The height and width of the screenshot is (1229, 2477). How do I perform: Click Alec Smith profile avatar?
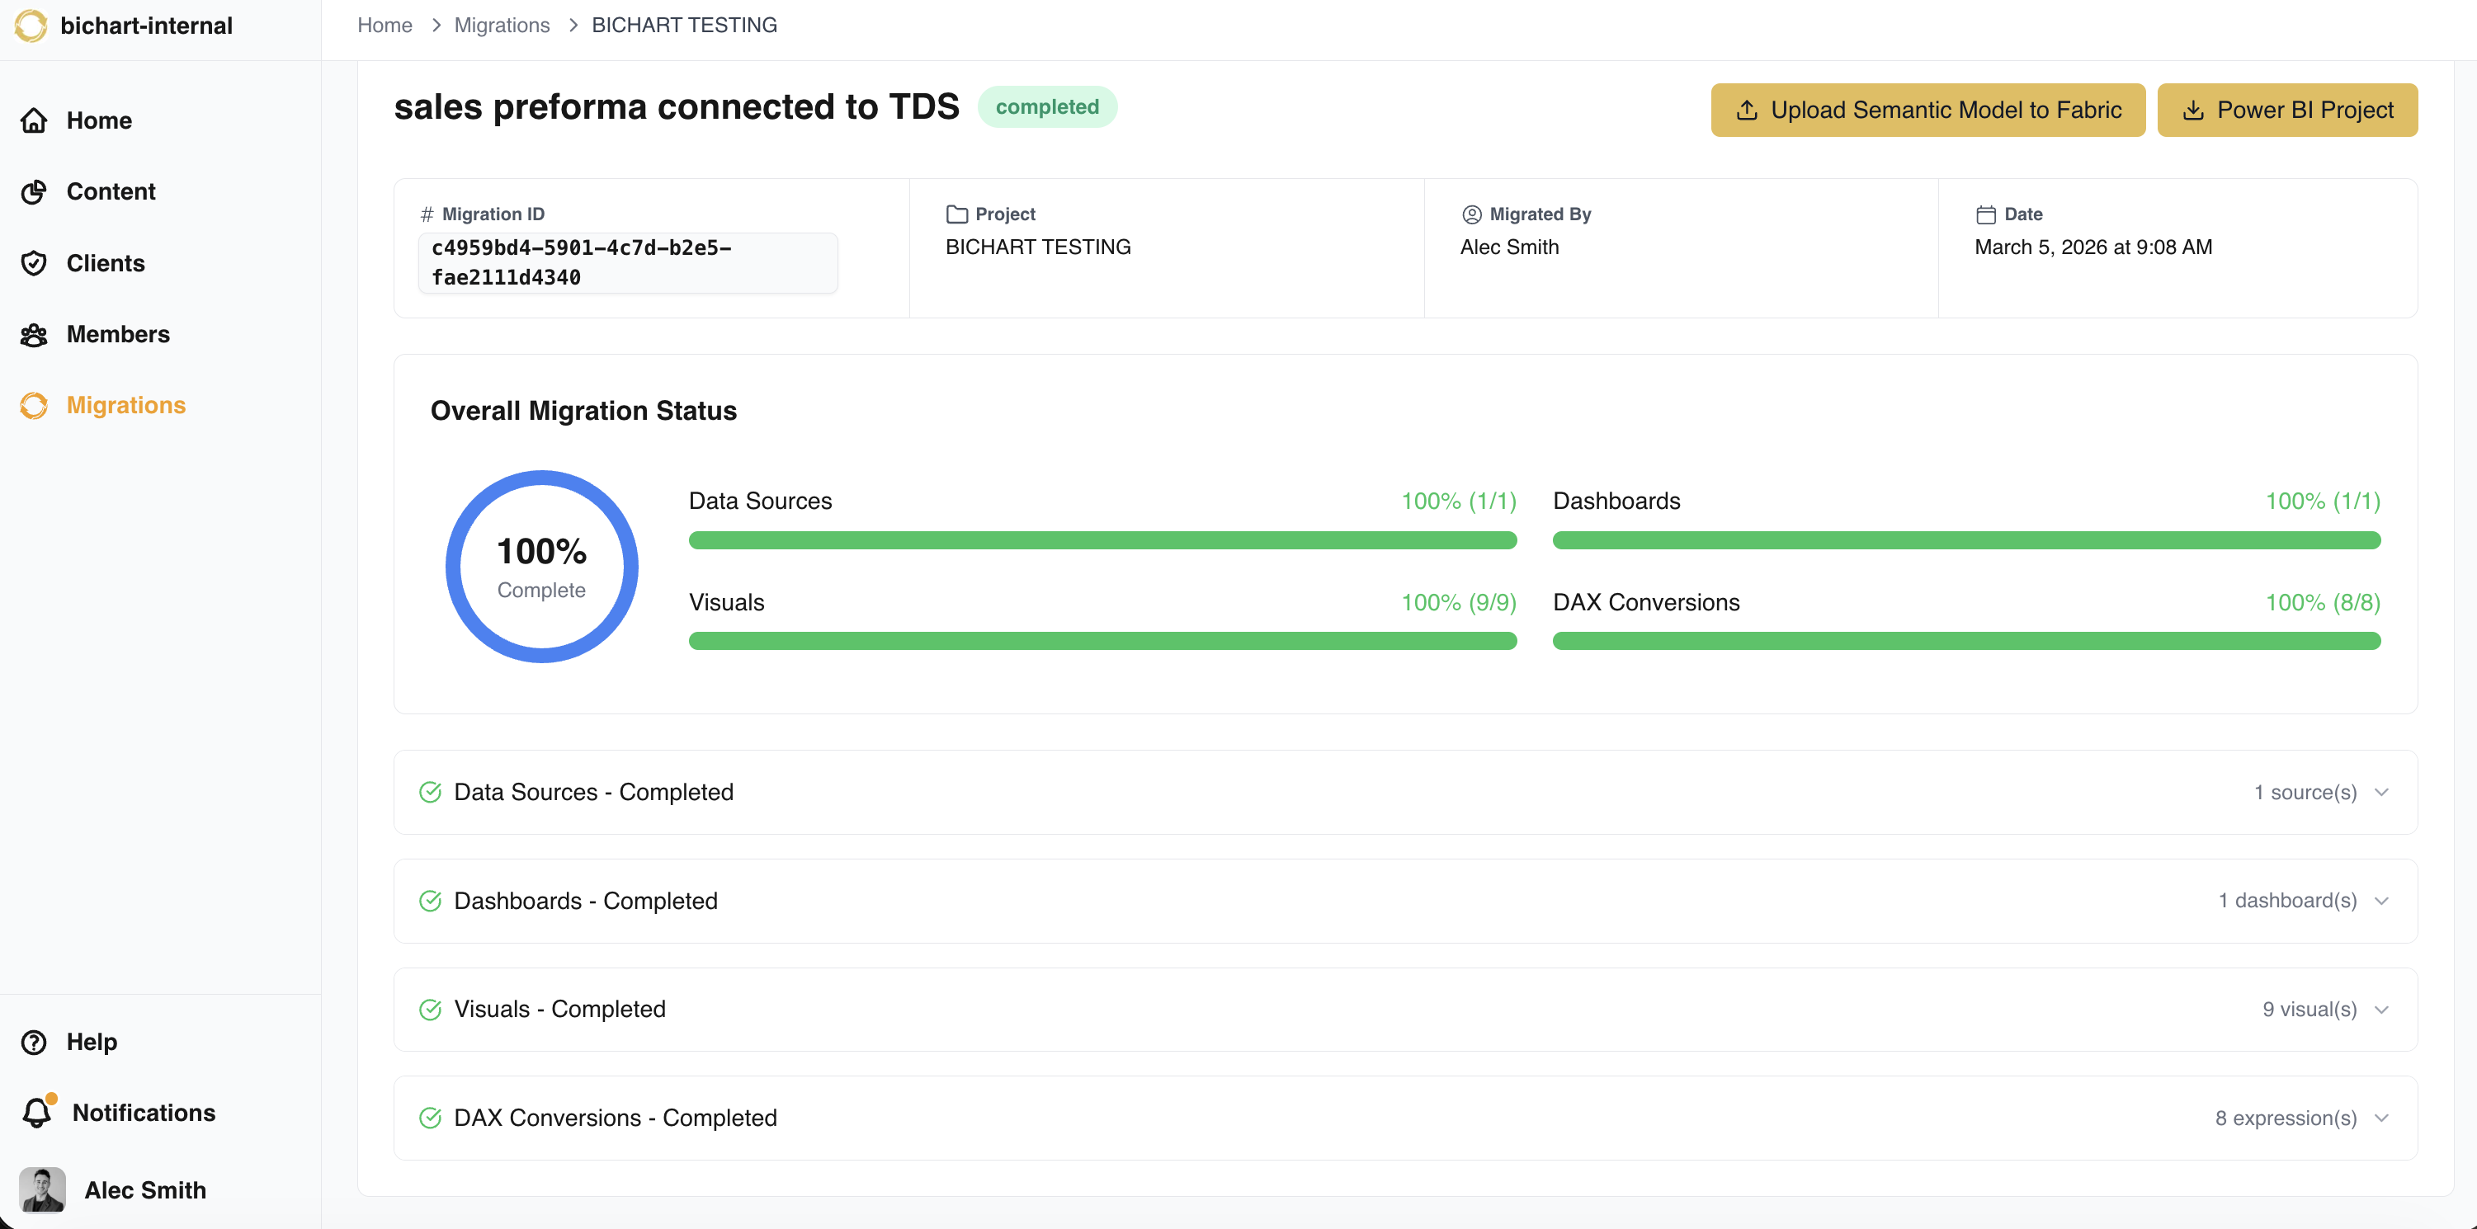coord(42,1189)
